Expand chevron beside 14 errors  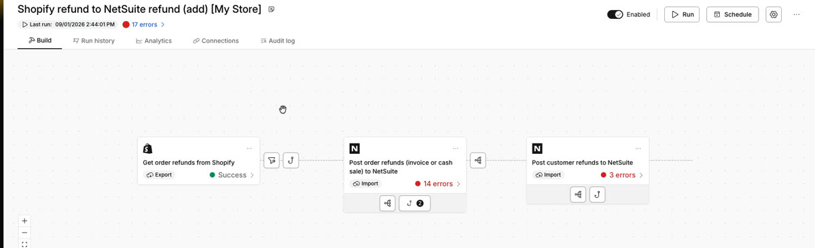459,184
